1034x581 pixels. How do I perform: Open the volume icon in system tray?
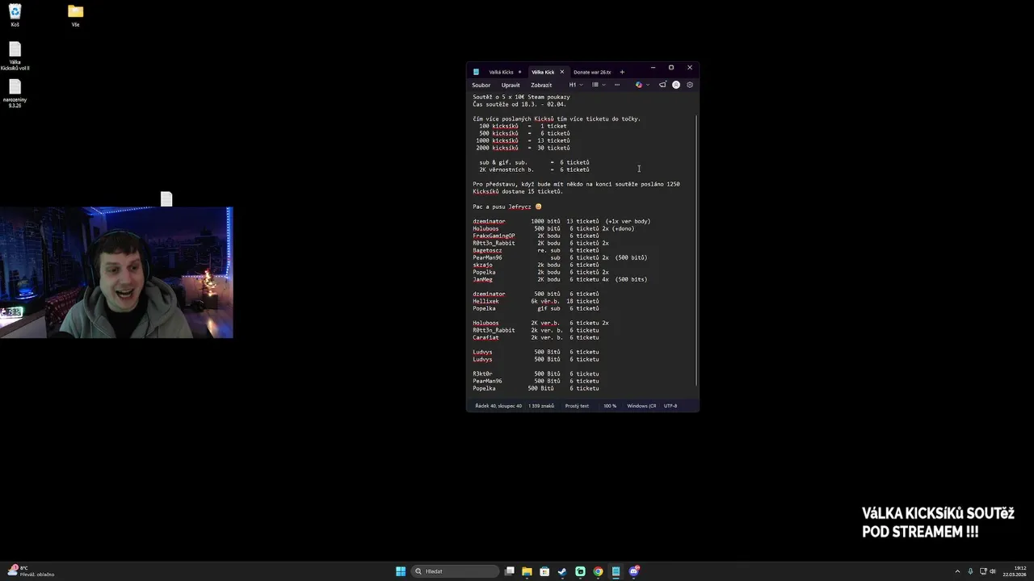[993, 571]
